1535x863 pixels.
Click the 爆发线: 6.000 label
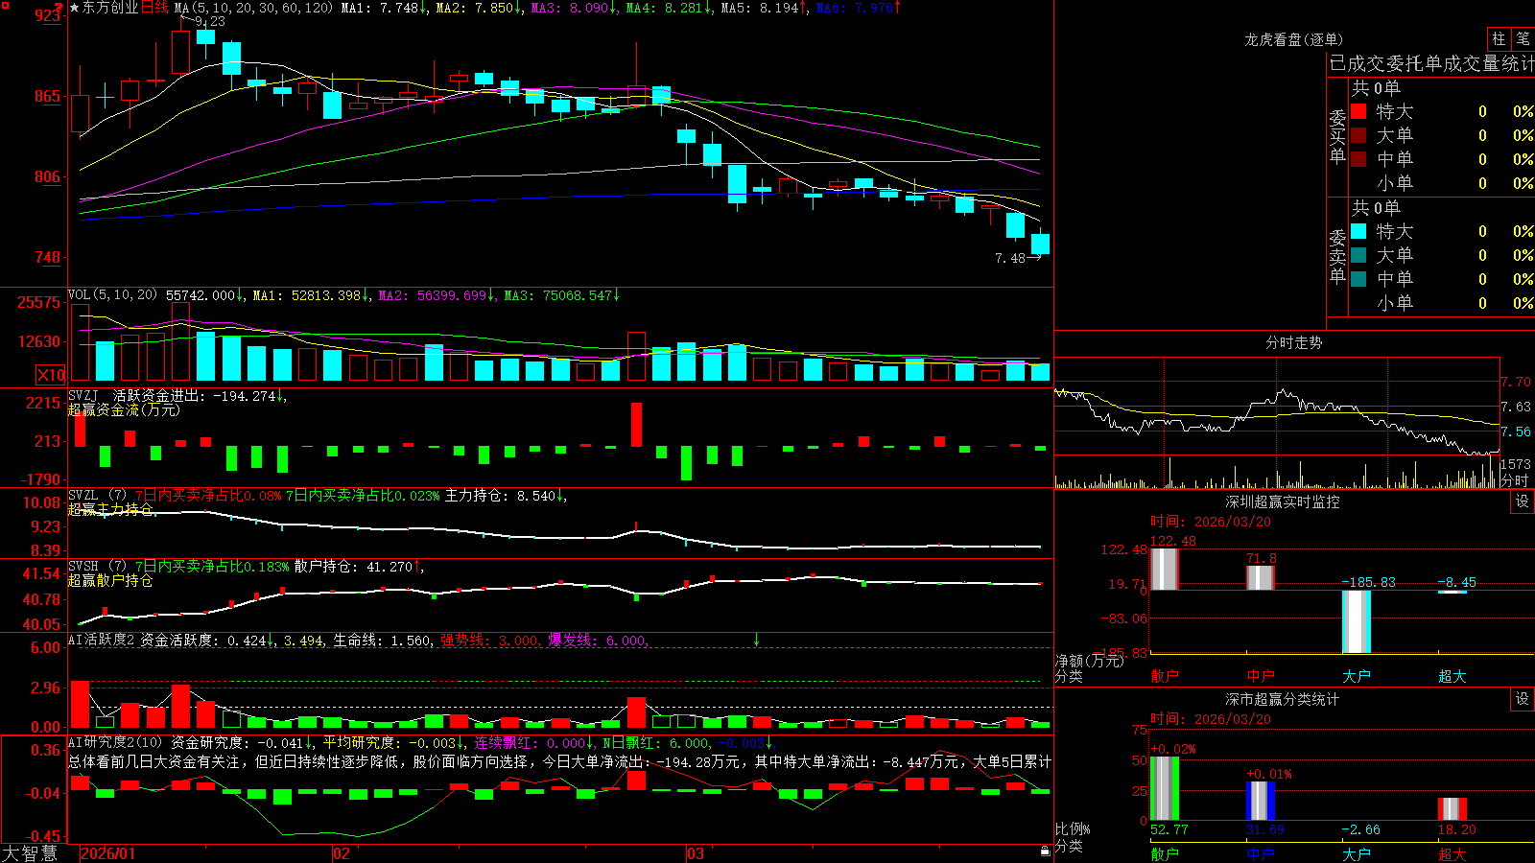[x=597, y=641]
